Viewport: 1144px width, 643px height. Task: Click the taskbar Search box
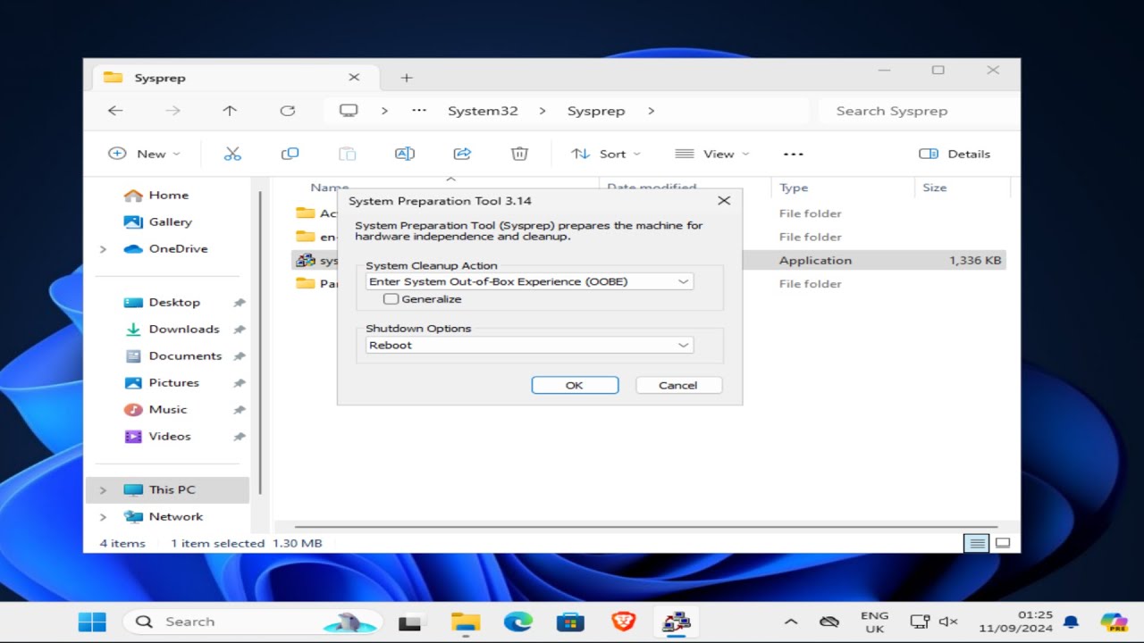coord(253,622)
